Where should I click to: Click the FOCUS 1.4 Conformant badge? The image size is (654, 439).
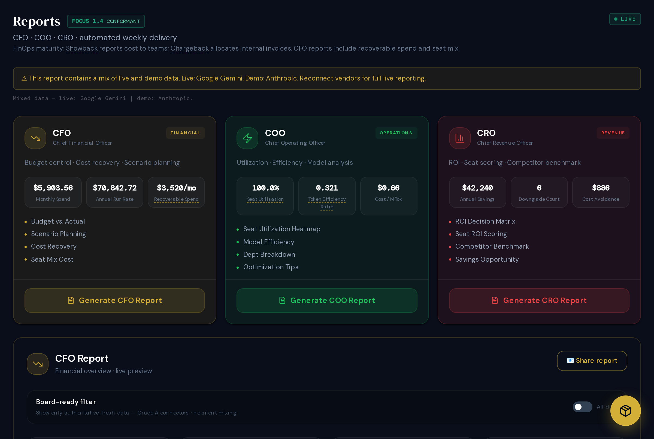(106, 21)
